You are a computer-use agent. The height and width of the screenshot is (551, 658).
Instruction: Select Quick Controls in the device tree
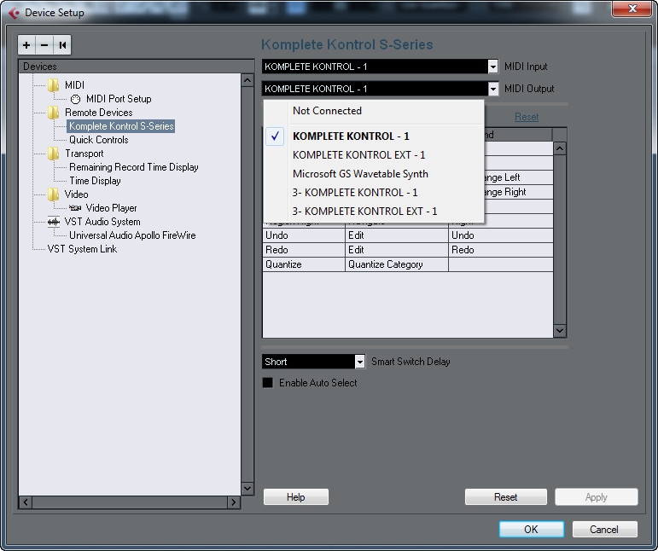(x=99, y=140)
